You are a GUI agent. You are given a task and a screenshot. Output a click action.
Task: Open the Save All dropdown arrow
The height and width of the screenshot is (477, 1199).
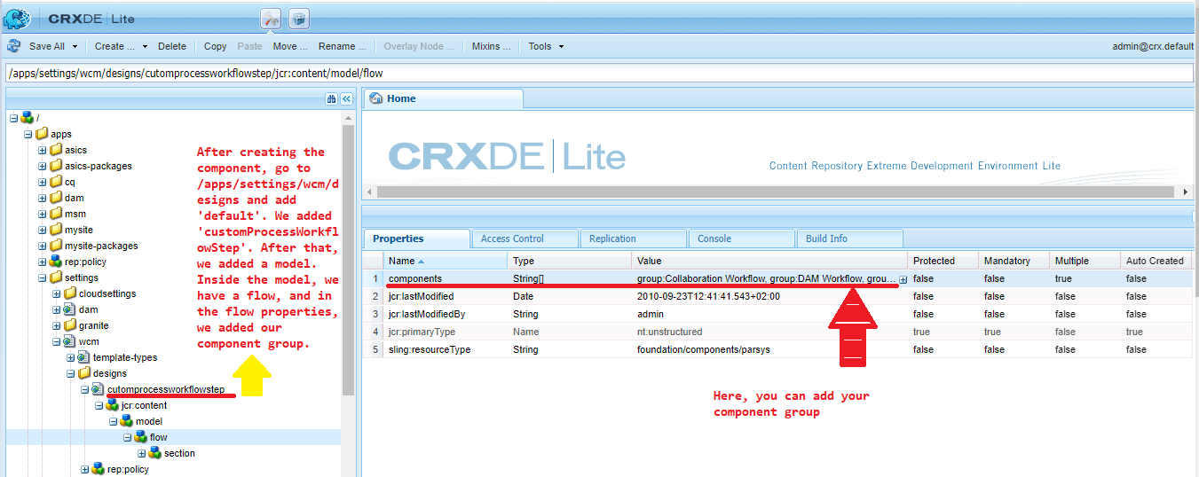pos(75,46)
